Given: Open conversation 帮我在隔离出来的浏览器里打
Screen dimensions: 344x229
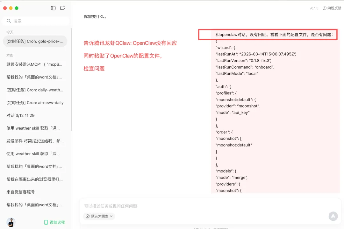Looking at the screenshot, I should [x=35, y=179].
